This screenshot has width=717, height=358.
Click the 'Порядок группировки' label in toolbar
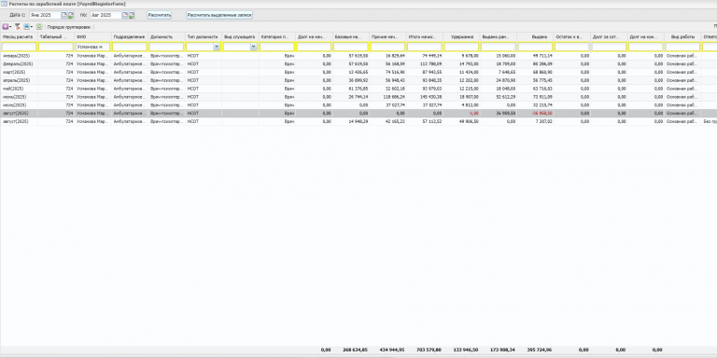tap(69, 27)
